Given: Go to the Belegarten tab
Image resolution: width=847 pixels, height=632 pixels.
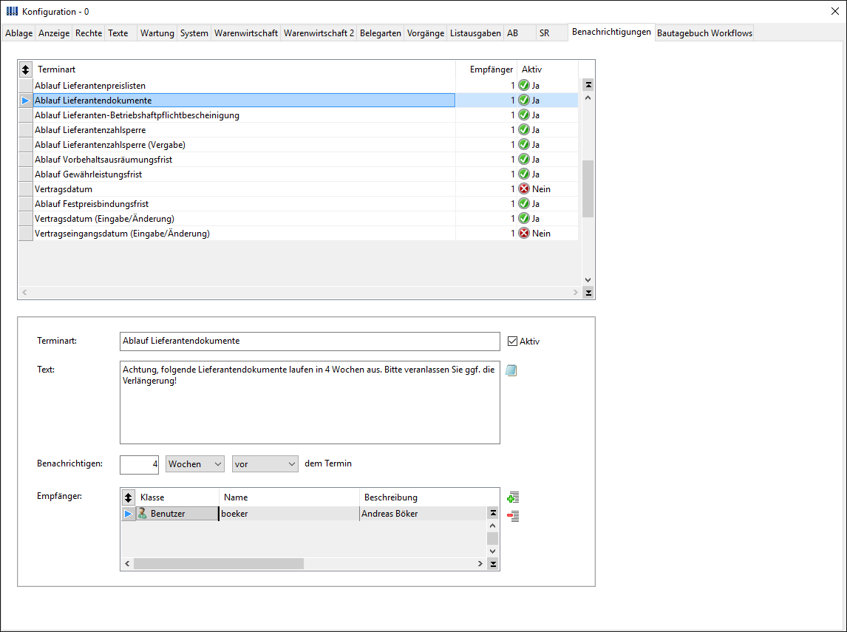Looking at the screenshot, I should (x=381, y=33).
